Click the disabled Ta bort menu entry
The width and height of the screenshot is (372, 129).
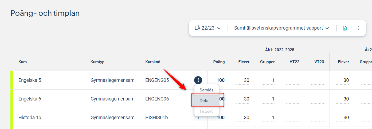(206, 111)
